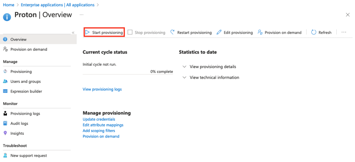
Task: Click the Edit provisioning pencil icon
Action: tap(219, 32)
